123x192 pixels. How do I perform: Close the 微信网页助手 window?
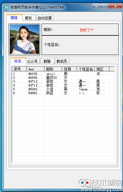click(115, 6)
